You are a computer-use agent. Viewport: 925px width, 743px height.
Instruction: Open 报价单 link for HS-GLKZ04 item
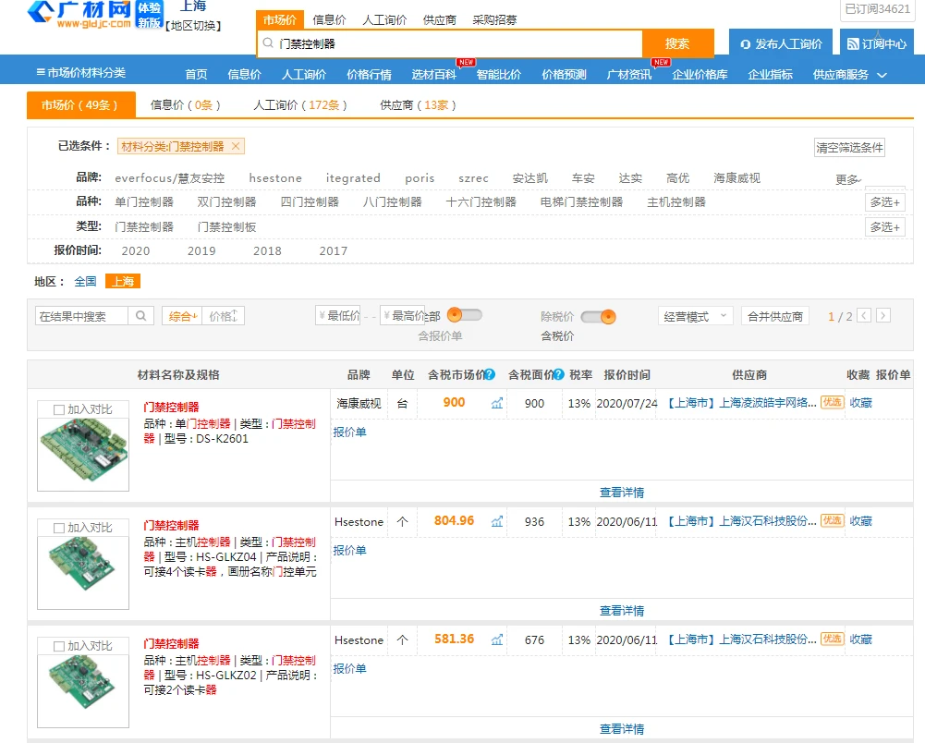[x=350, y=551]
